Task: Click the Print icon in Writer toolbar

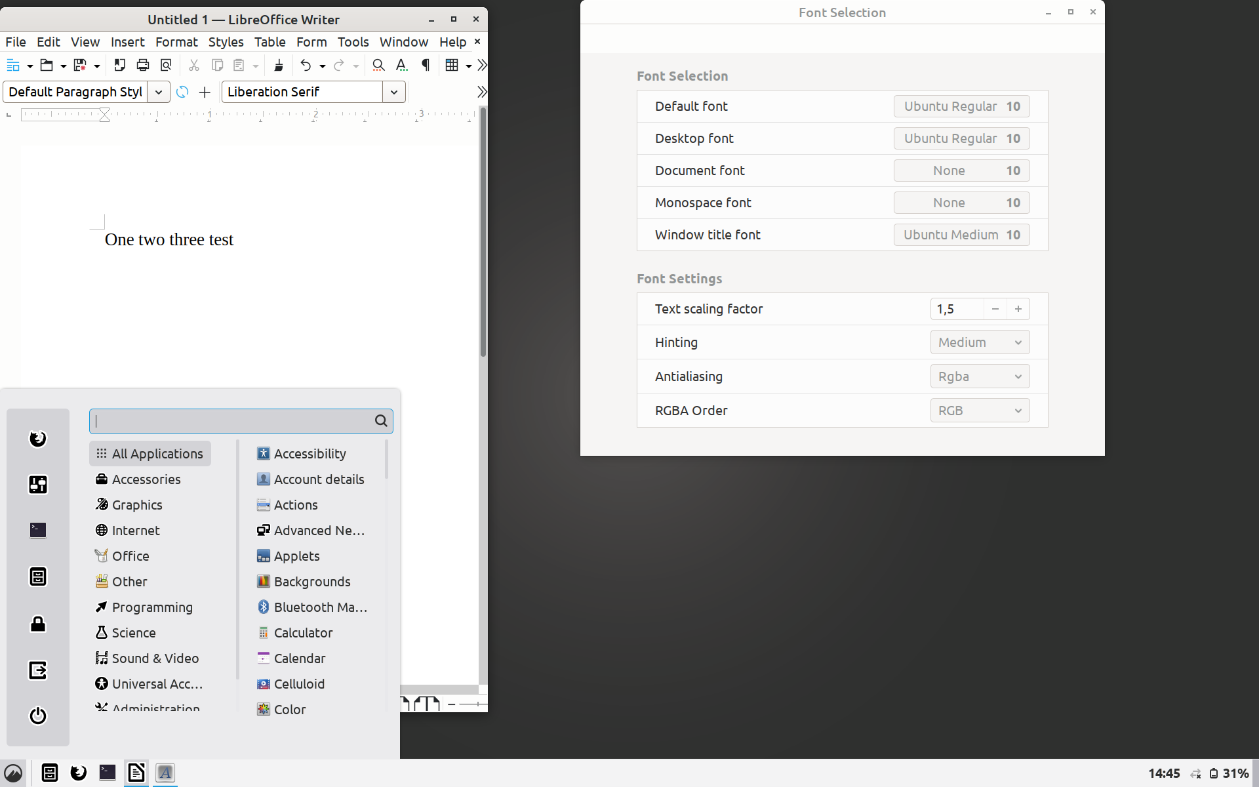Action: click(x=143, y=65)
